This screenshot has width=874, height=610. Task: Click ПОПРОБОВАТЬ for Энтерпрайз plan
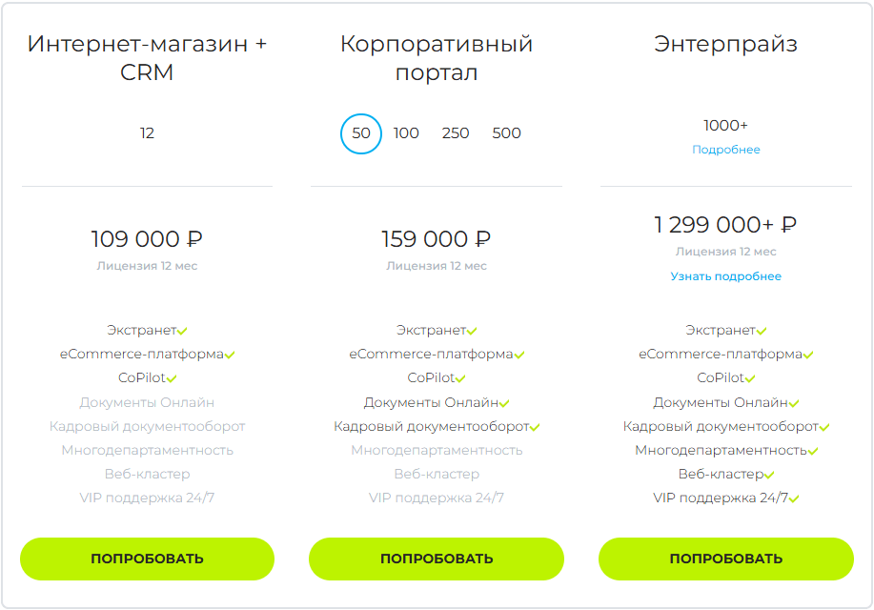pyautogui.click(x=725, y=559)
